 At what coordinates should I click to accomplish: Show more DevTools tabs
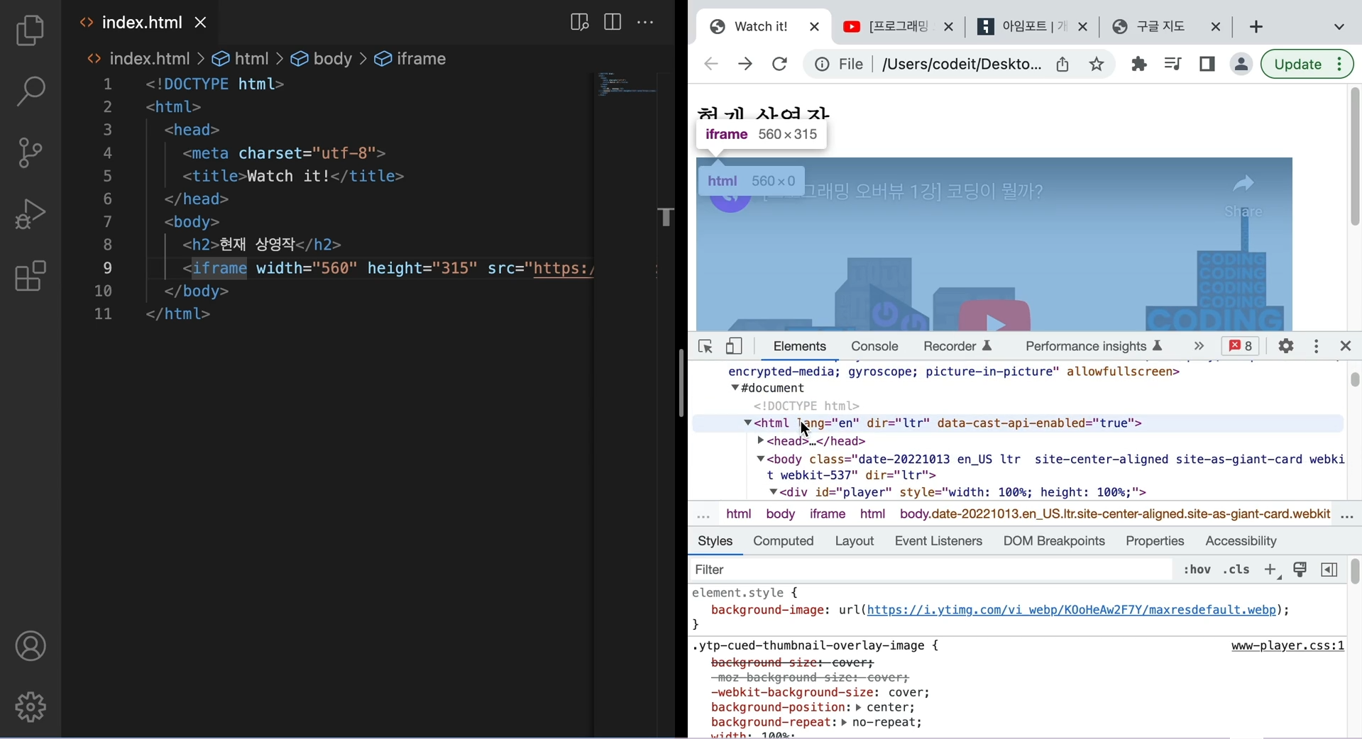(x=1199, y=347)
